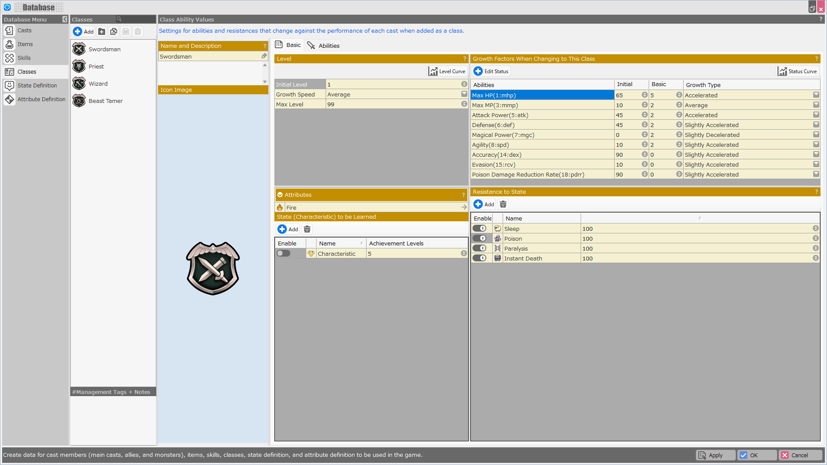827x465 pixels.
Task: Click the Basic value stepper for Attack Power
Action: [x=679, y=115]
